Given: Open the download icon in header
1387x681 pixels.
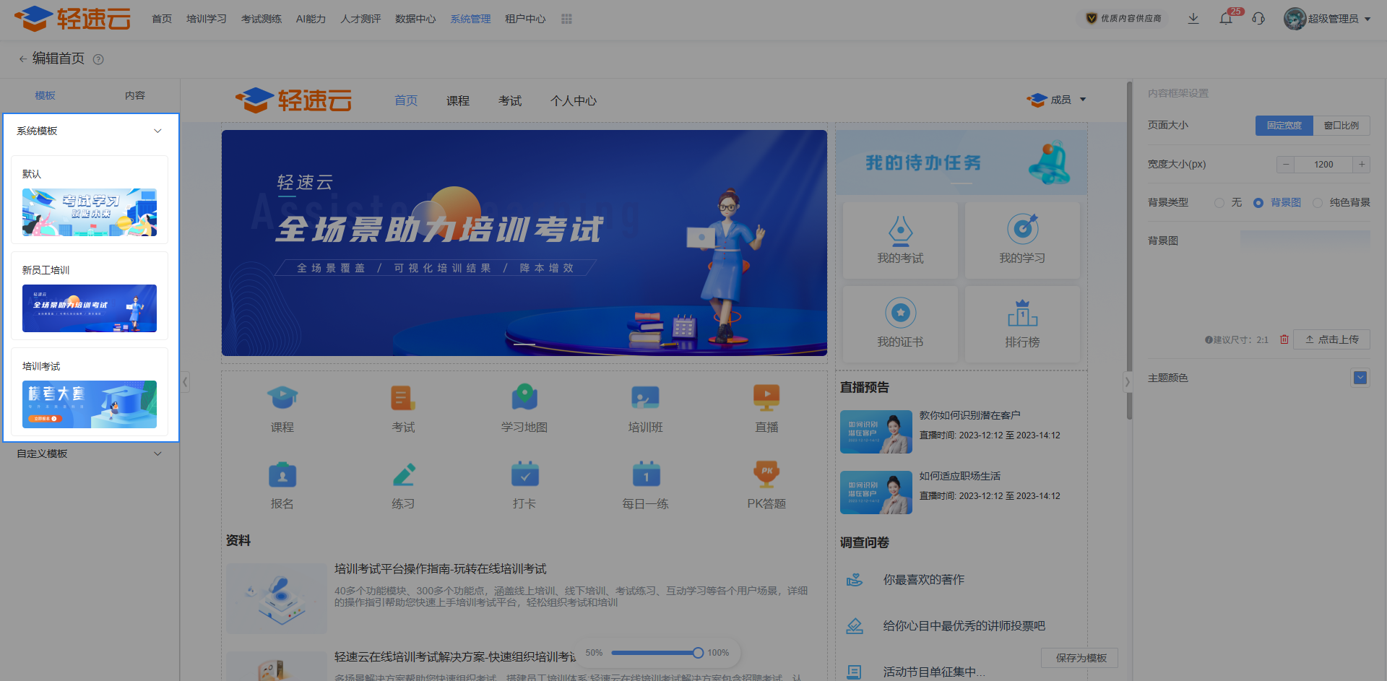Looking at the screenshot, I should click(x=1193, y=19).
